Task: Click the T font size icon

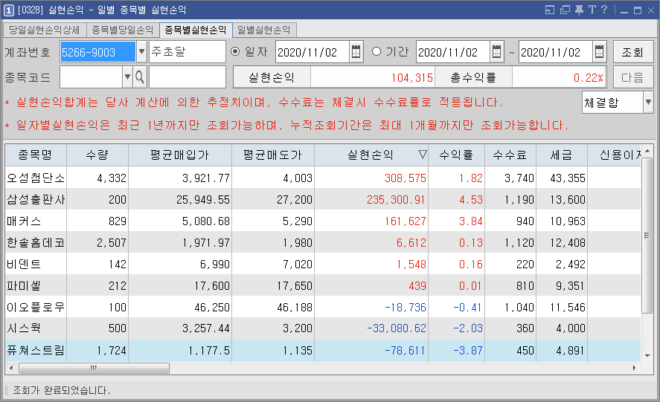Action: click(592, 10)
